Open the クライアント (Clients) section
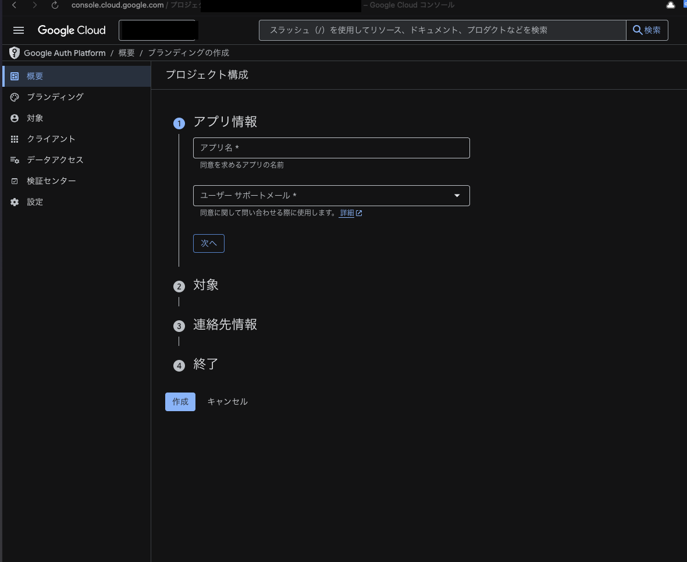Screen dimensions: 687x562 coord(51,139)
